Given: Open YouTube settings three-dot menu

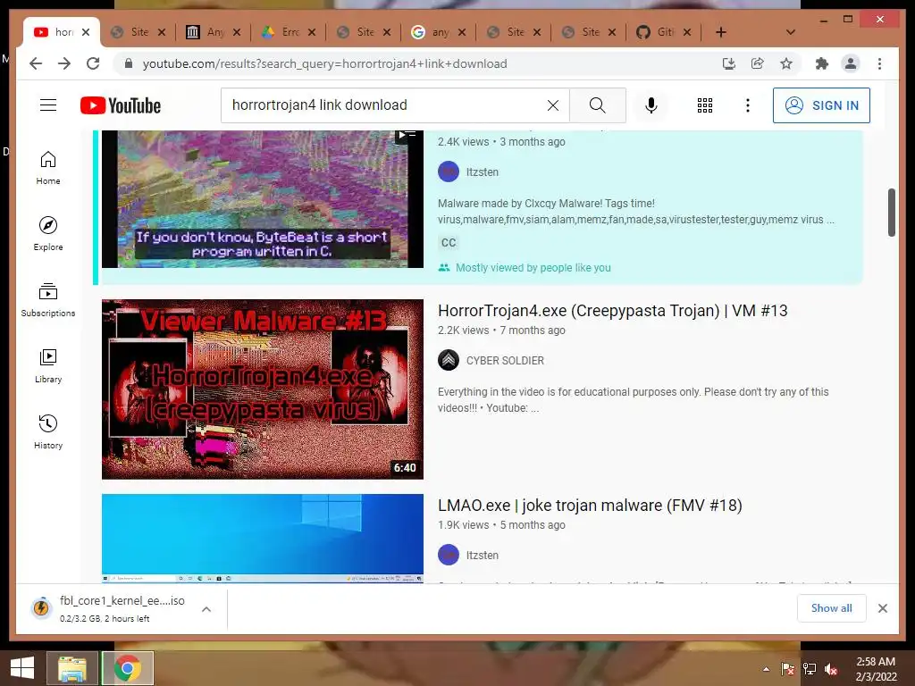Looking at the screenshot, I should 748,105.
